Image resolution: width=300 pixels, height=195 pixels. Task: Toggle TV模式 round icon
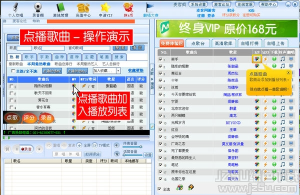[x=94, y=145]
